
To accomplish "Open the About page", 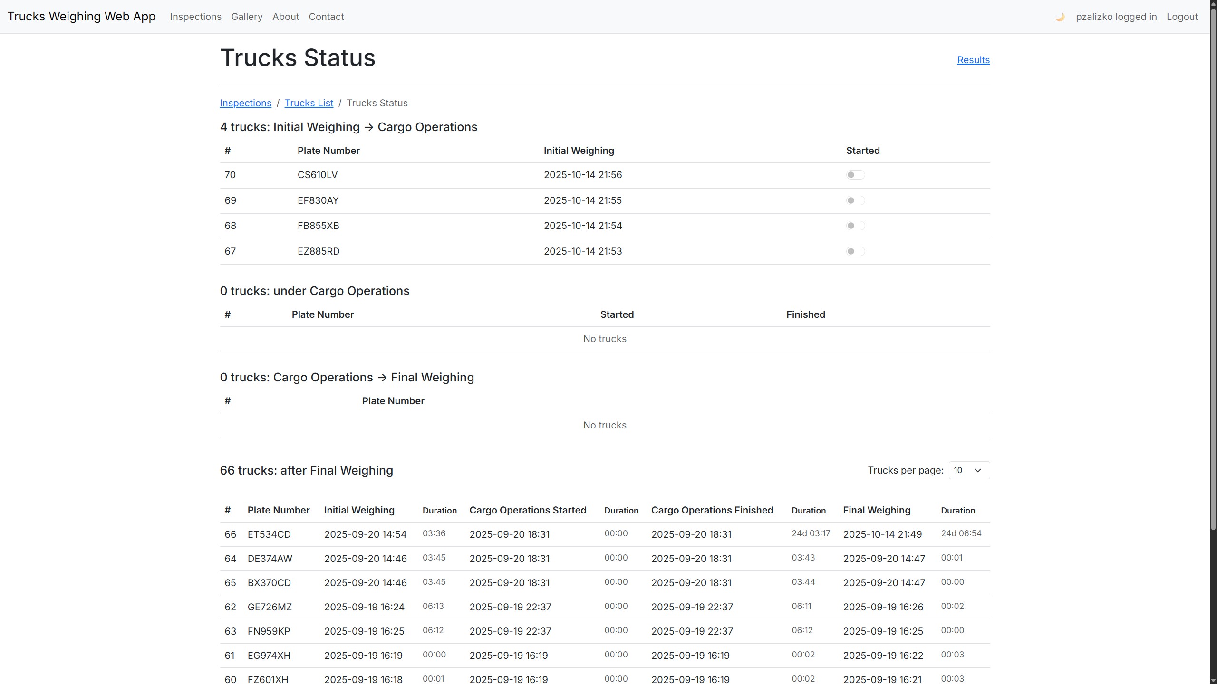I will click(285, 17).
